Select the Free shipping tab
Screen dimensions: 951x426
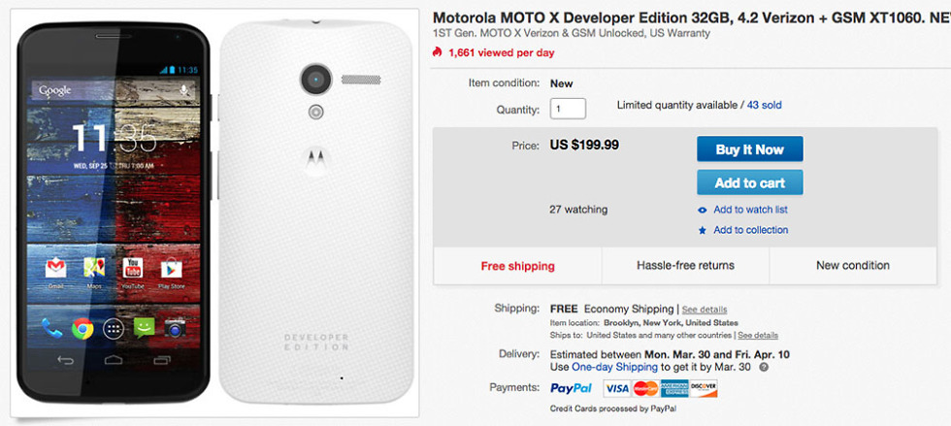pyautogui.click(x=517, y=266)
